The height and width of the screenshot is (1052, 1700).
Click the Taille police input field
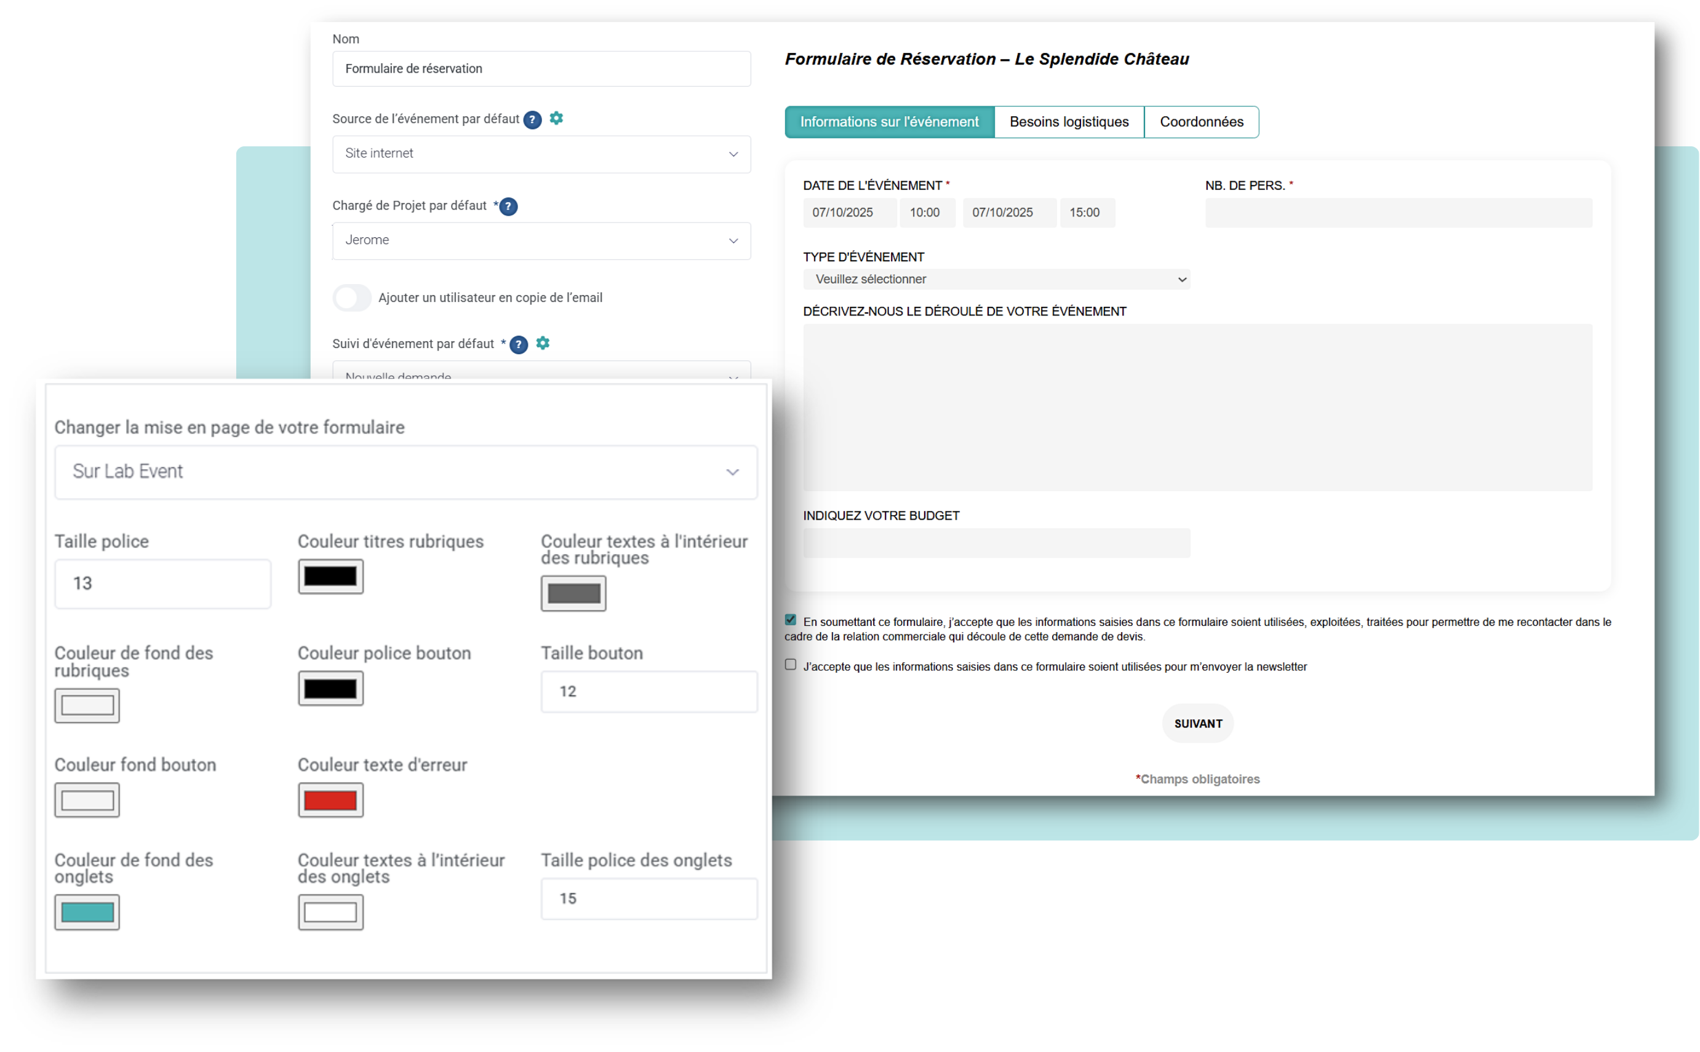(162, 585)
